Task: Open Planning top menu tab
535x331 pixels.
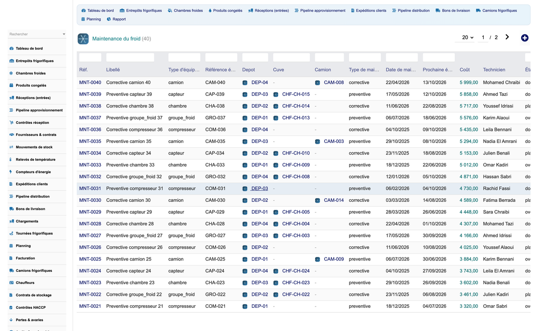Action: (91, 19)
